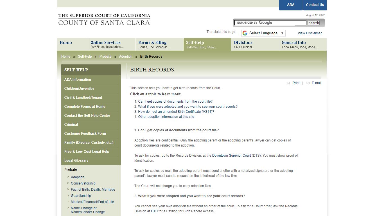Image resolution: width=384 pixels, height=216 pixels.
Task: Click the Superior Court of California logo
Action: 104,19
